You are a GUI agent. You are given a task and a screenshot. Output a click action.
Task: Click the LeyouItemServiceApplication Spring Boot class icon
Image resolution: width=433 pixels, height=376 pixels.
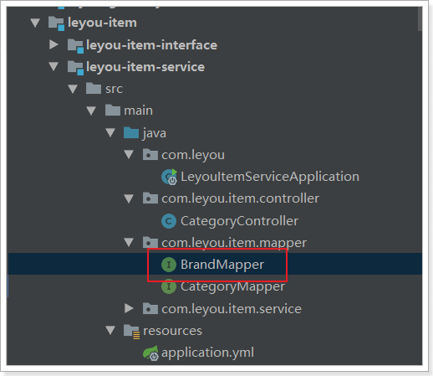(x=169, y=177)
